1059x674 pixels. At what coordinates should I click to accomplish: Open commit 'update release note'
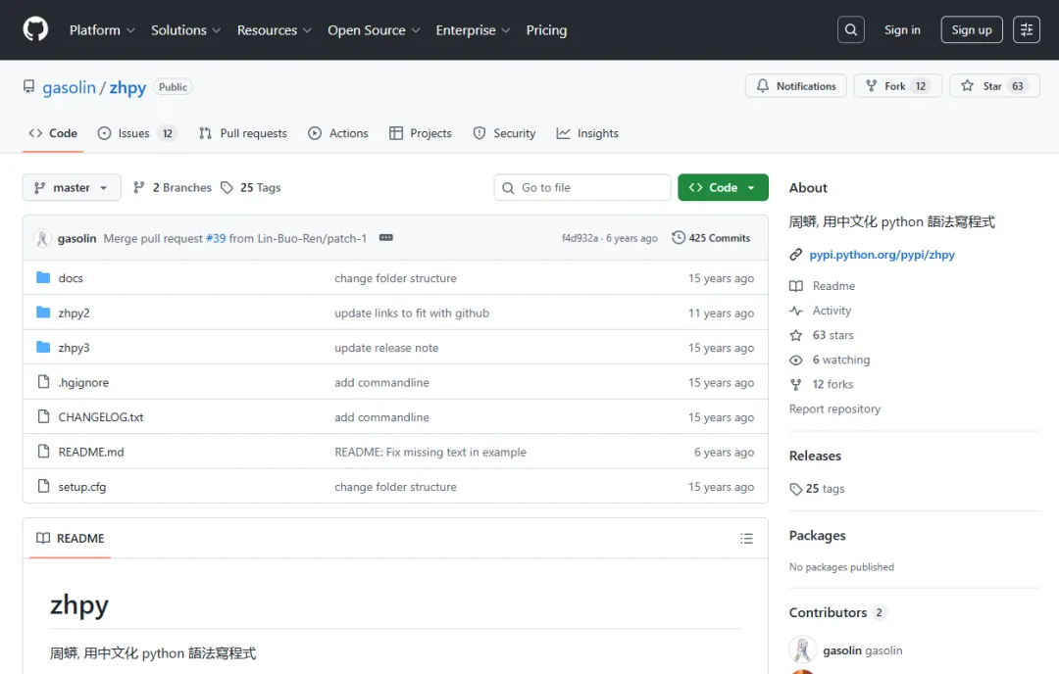386,348
